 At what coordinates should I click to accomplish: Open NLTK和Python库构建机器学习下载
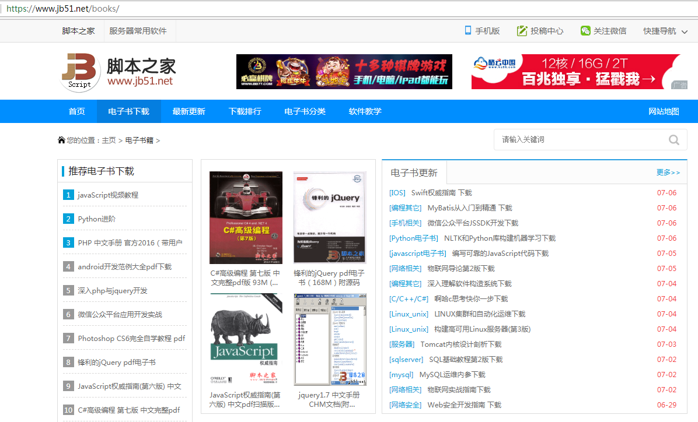tap(500, 238)
